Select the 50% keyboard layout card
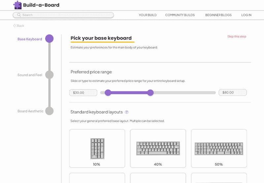The height and width of the screenshot is (183, 264). [x=219, y=148]
